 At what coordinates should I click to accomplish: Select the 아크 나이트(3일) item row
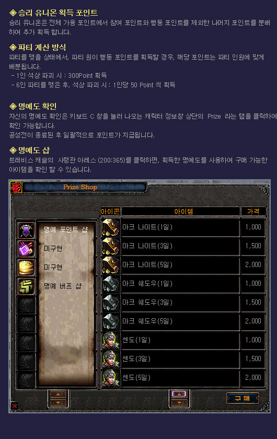click(183, 246)
